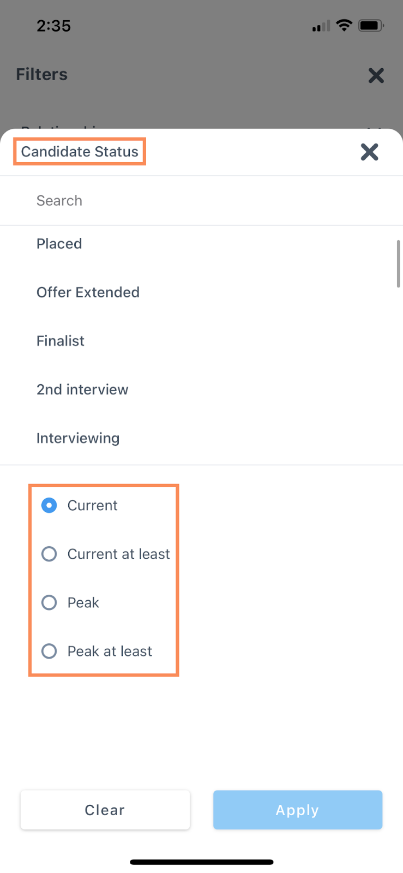Tap the Wi-Fi status icon
Image resolution: width=403 pixels, height=873 pixels.
point(344,25)
